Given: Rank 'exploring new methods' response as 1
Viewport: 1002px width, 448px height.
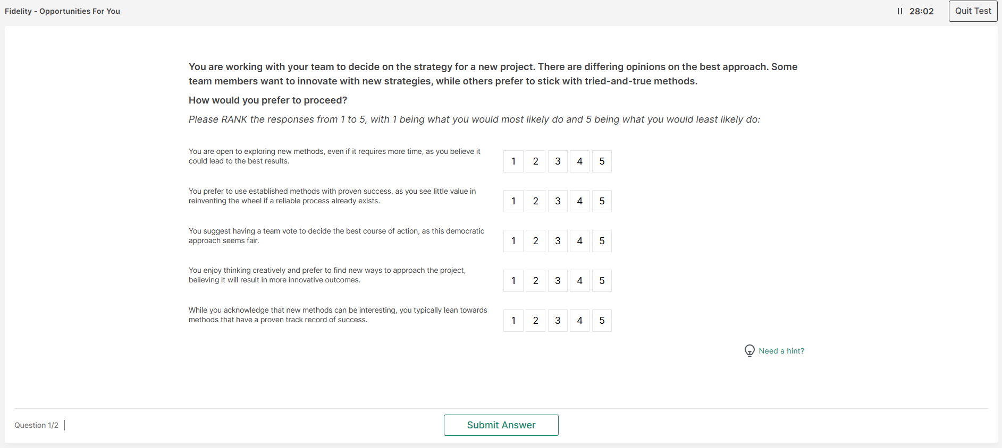Looking at the screenshot, I should [x=513, y=161].
